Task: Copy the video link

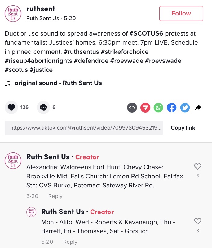Action: (183, 128)
